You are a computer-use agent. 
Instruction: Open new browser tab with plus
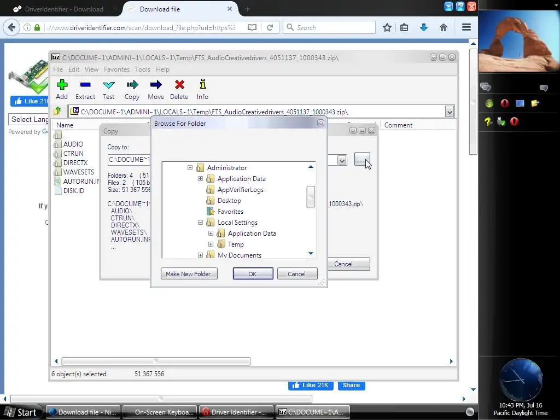point(248,9)
